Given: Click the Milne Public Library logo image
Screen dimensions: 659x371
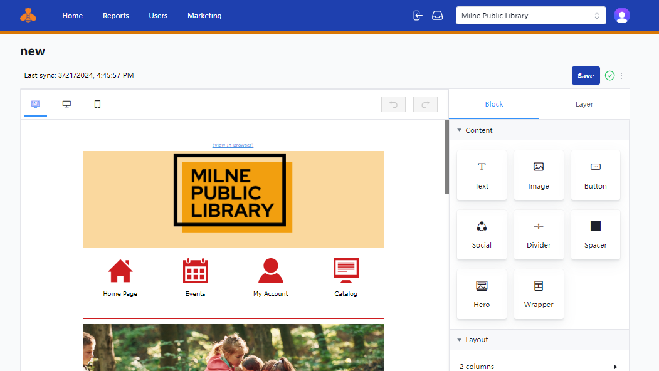Looking at the screenshot, I should pos(233,193).
